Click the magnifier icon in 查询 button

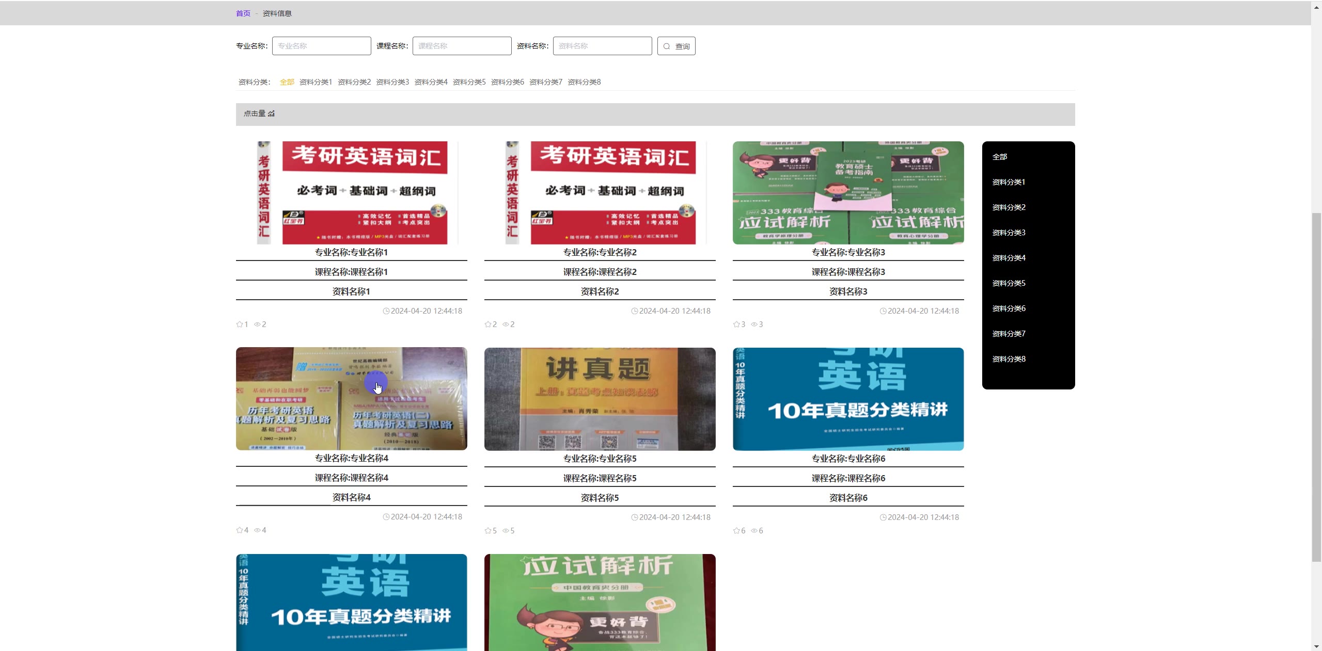pyautogui.click(x=667, y=46)
